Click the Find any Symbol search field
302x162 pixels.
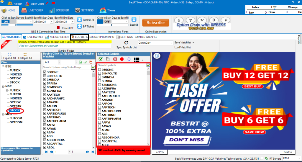[65, 46]
